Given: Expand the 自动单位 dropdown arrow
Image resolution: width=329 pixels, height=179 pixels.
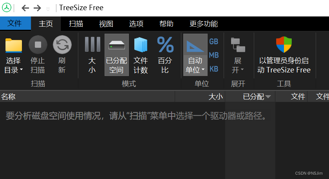Looking at the screenshot, I should (x=203, y=69).
